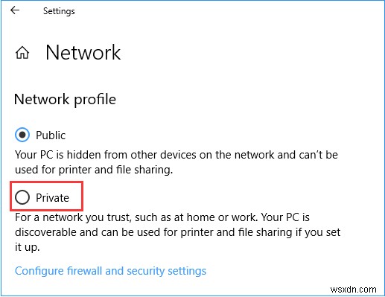Click the trailing 'it up.' text
Image resolution: width=385 pixels, height=297 pixels.
(x=28, y=247)
